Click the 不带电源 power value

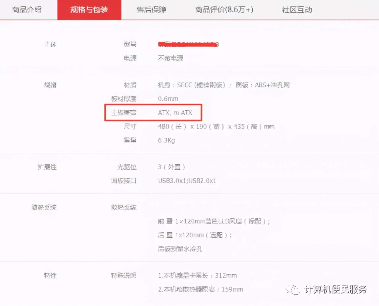pos(171,58)
